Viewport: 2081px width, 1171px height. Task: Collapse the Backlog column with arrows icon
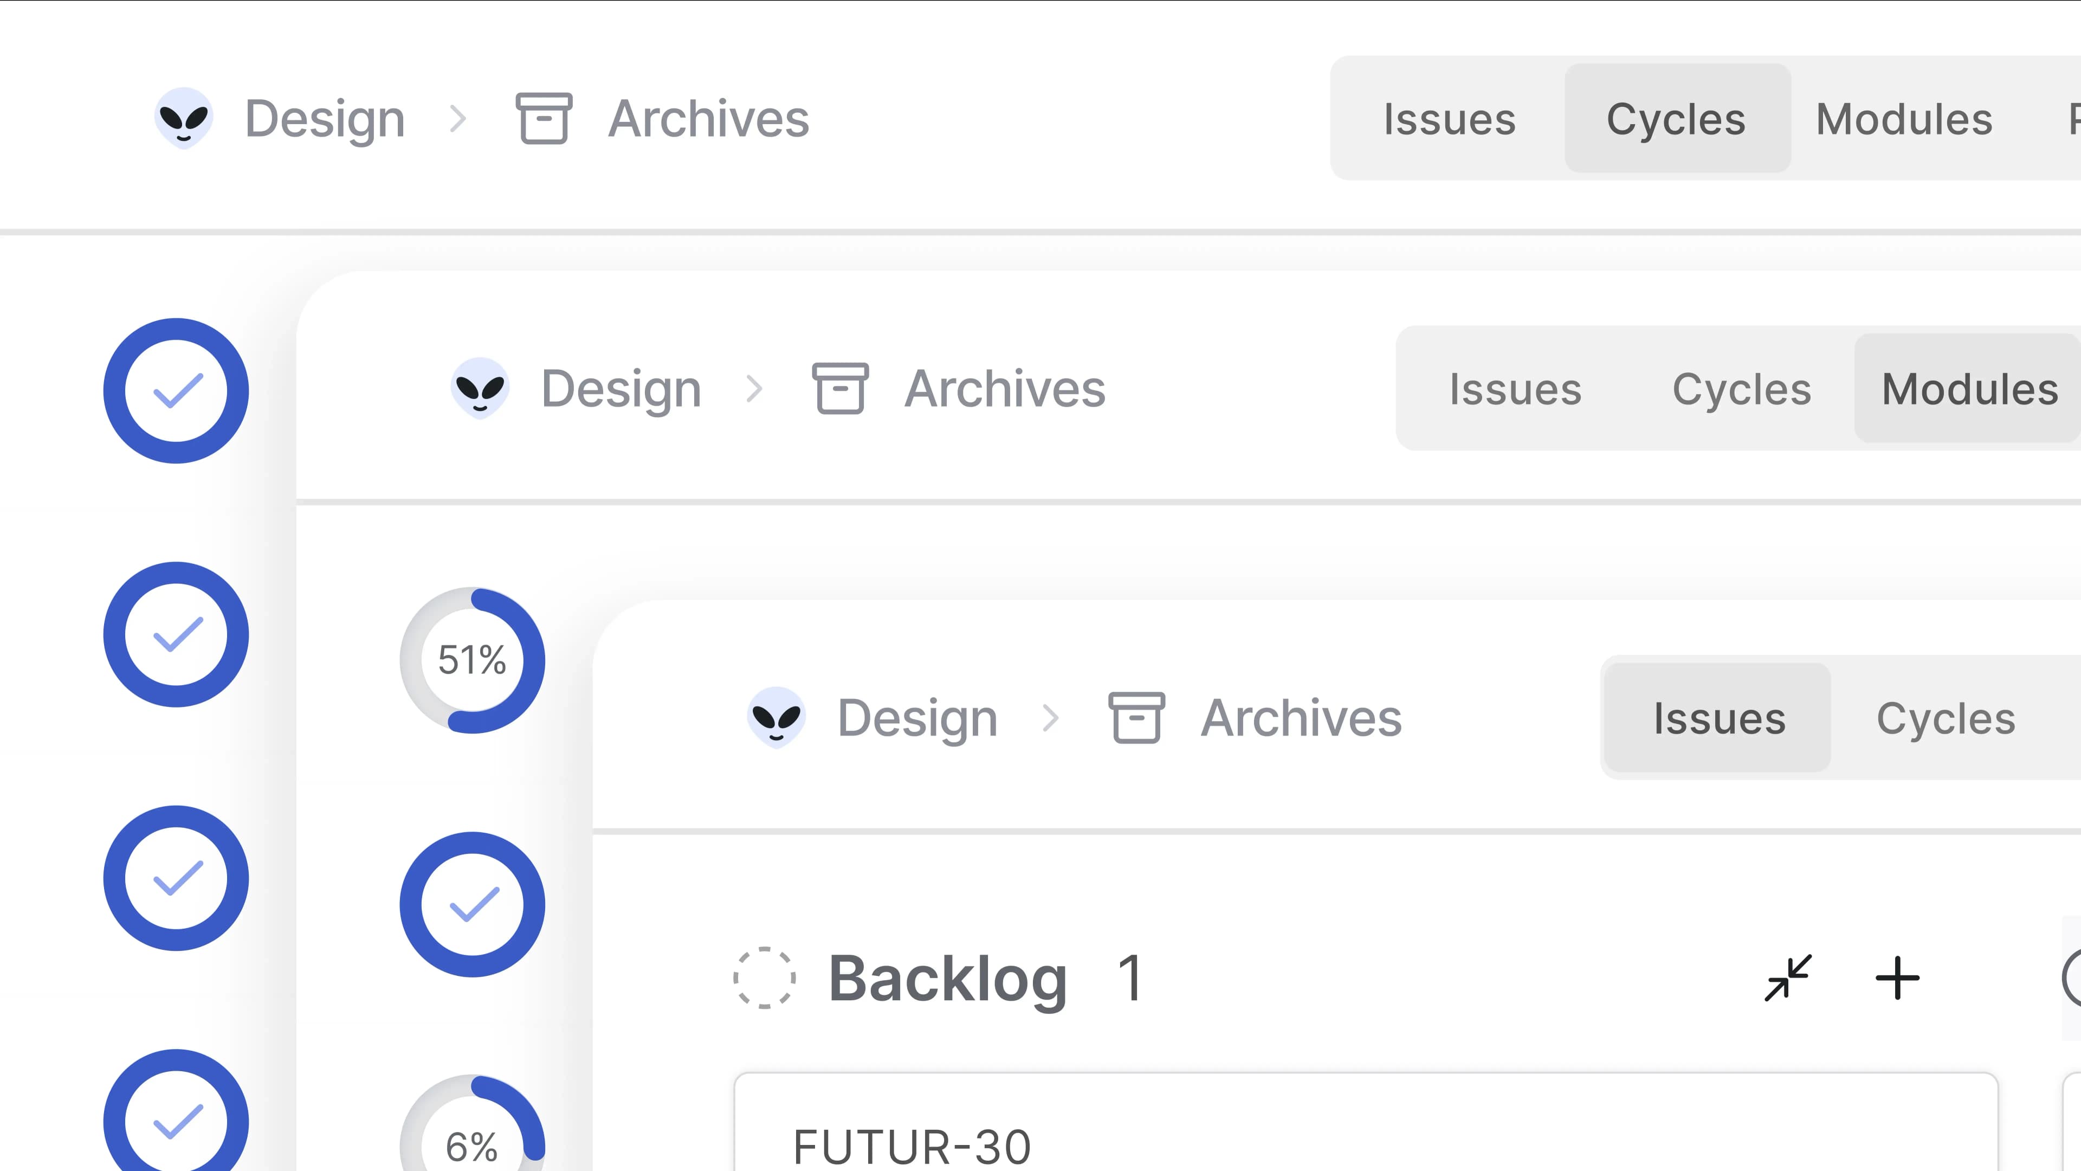coord(1788,978)
